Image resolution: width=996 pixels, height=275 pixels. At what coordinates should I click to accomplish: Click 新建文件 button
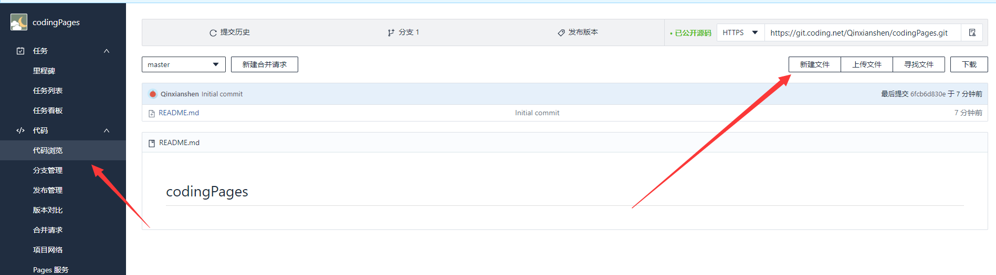pos(815,64)
